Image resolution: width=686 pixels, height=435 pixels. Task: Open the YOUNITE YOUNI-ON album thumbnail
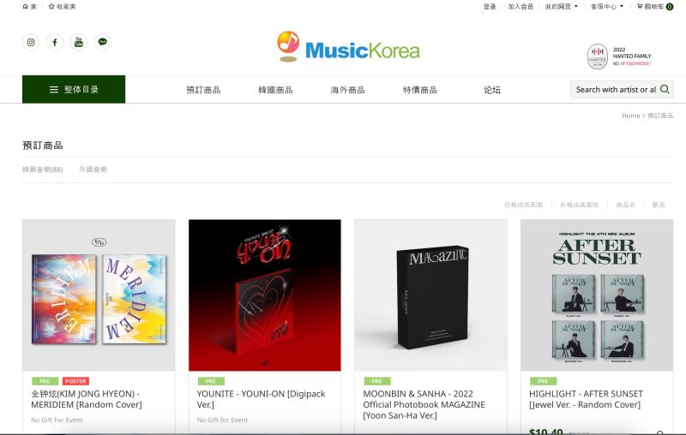tap(265, 295)
